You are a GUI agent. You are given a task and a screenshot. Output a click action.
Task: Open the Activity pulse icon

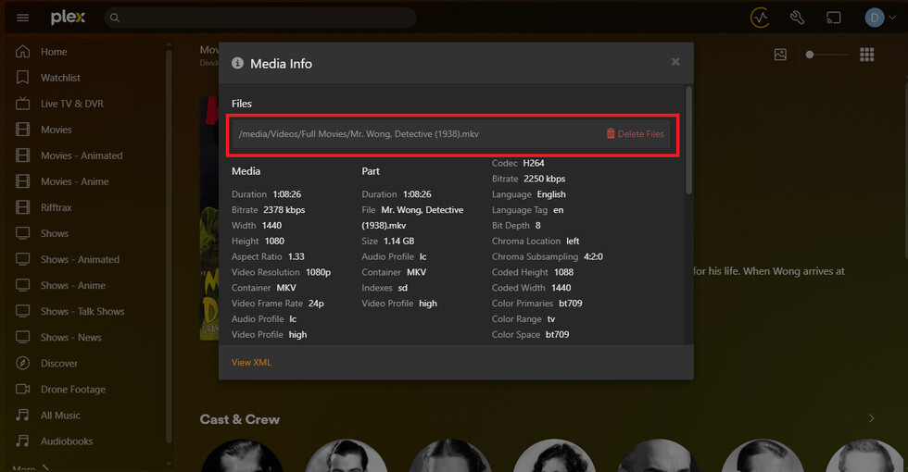[760, 18]
